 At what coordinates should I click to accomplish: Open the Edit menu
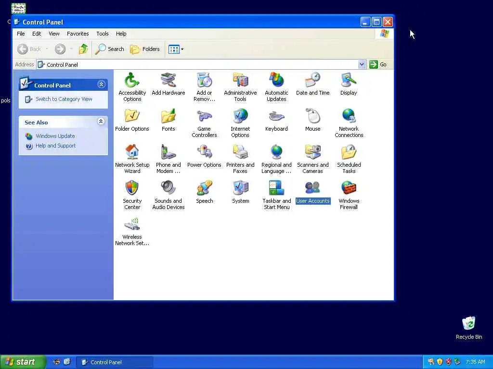(37, 34)
